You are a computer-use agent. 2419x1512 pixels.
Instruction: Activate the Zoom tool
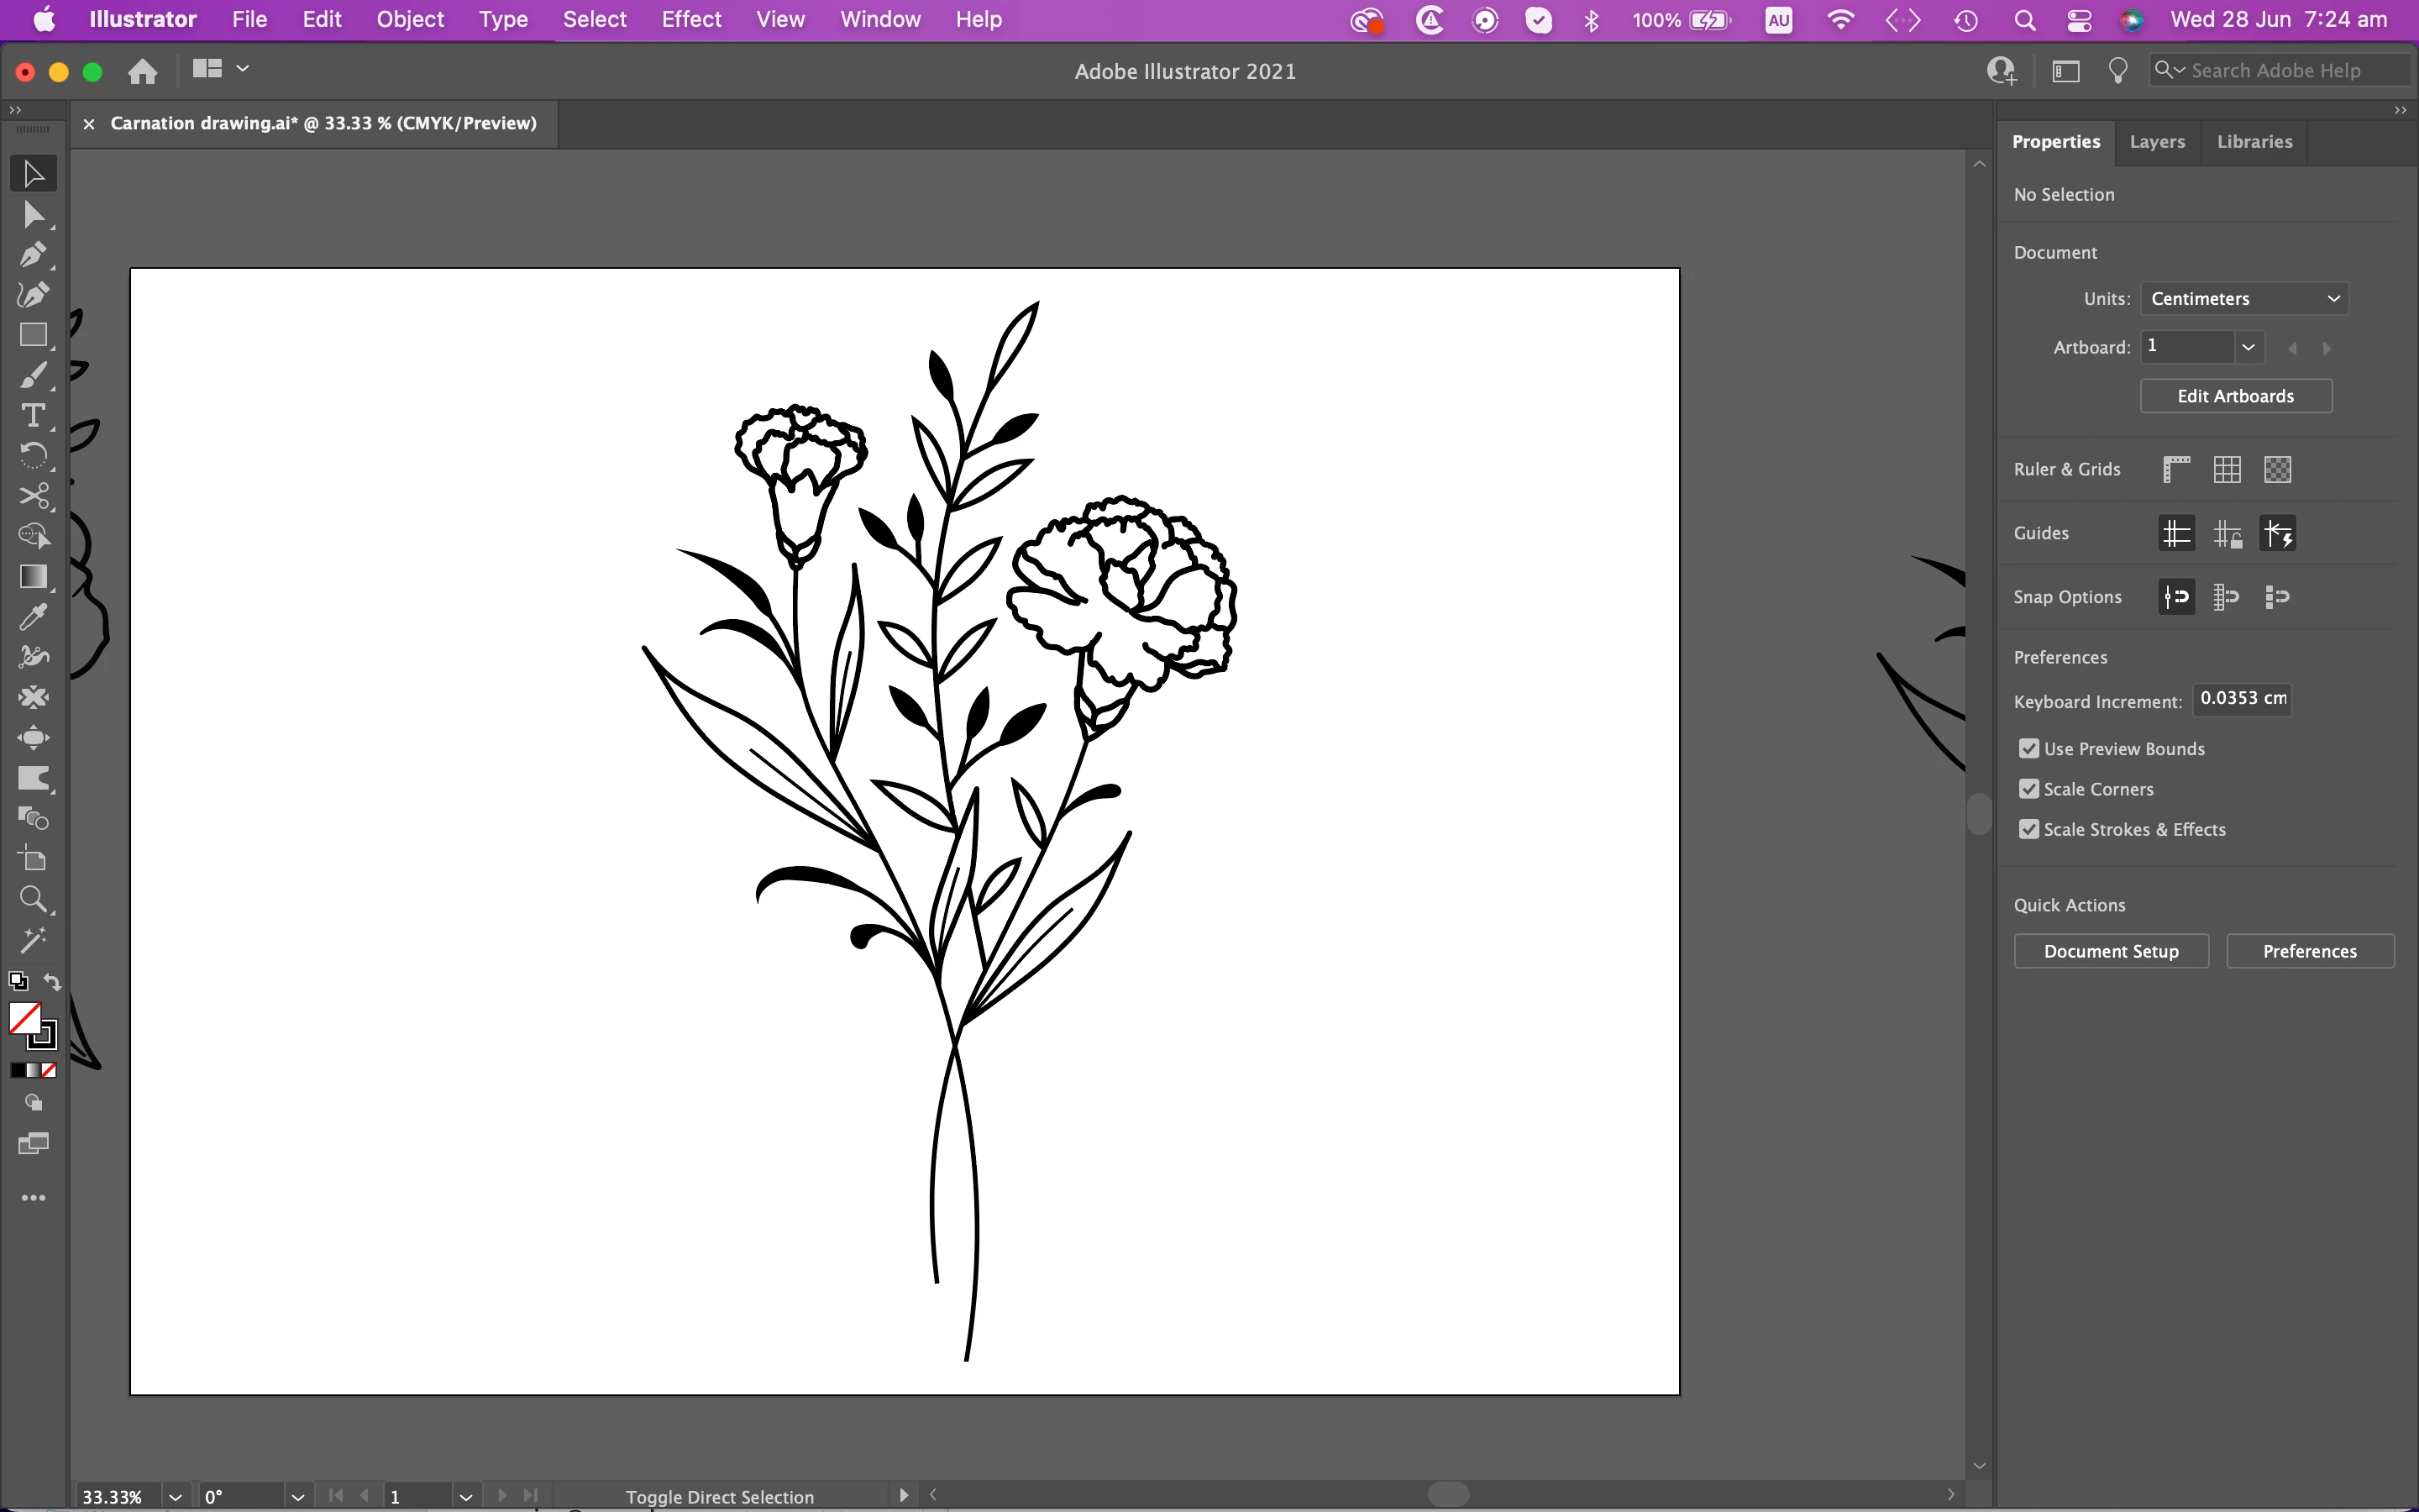coord(33,899)
